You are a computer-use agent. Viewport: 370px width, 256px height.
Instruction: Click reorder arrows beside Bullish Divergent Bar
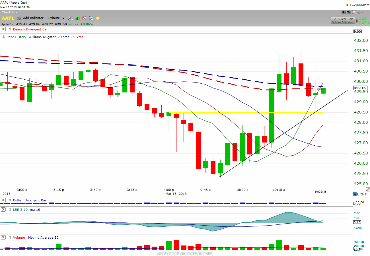pyautogui.click(x=10, y=200)
